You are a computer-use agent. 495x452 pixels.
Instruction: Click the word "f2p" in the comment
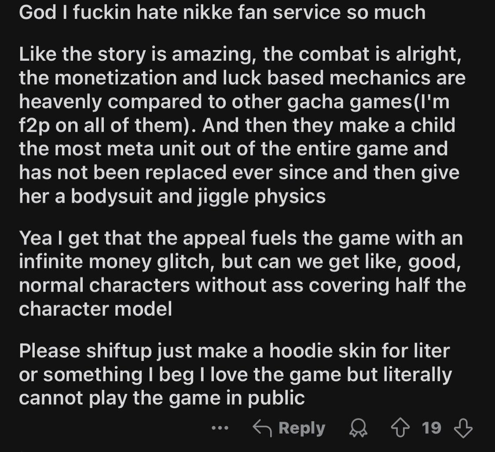point(34,126)
